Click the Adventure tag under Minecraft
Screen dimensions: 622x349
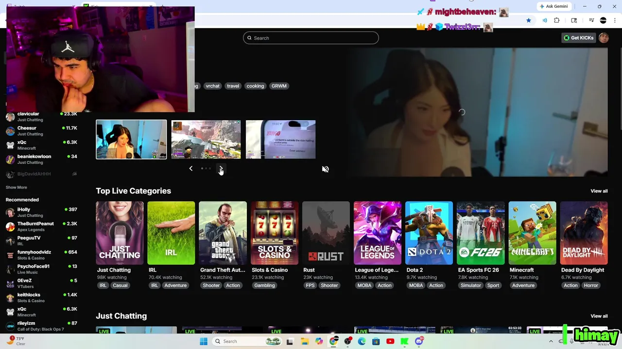[x=523, y=286]
